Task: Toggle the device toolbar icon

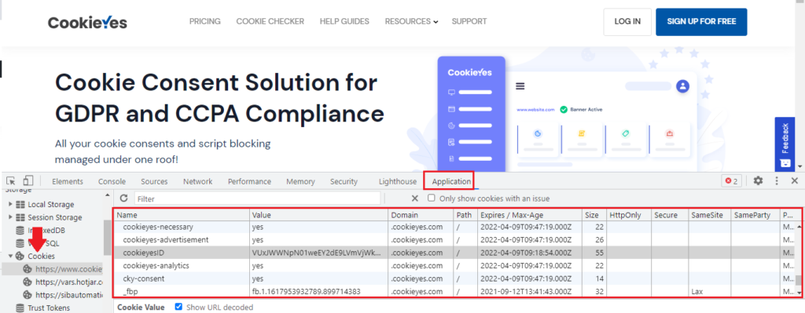Action: pos(28,181)
